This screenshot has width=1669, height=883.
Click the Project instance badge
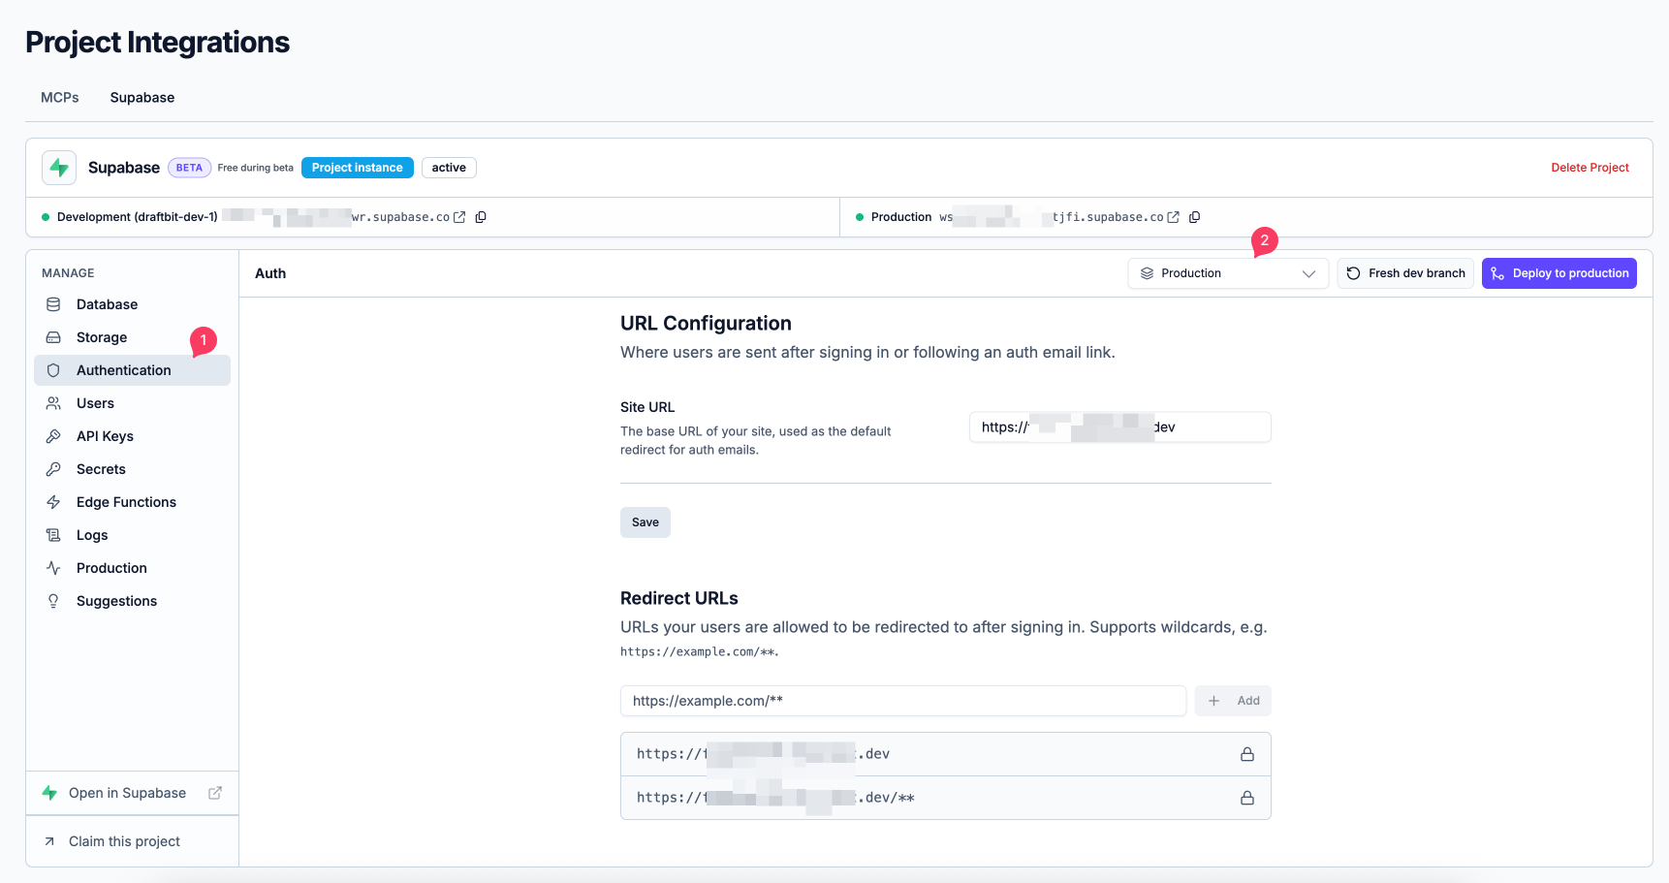[x=358, y=168]
